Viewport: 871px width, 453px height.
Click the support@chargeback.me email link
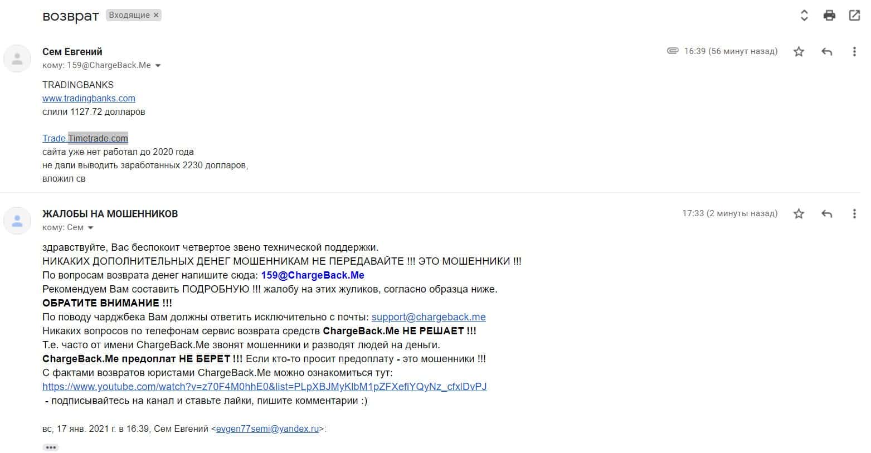[x=429, y=317]
